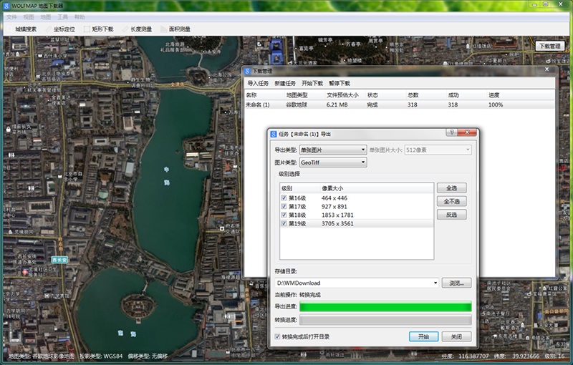This screenshot has width=573, height=365.
Task: Click the 浏览 browse button
Action: [456, 283]
